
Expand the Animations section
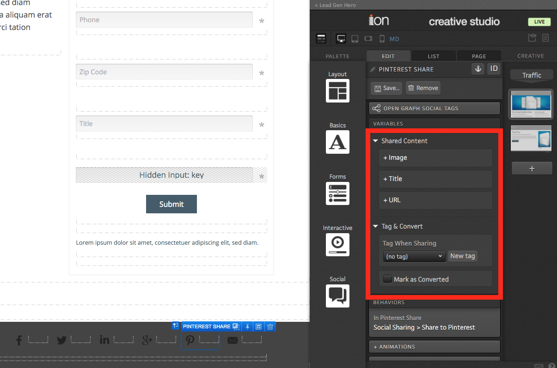(x=435, y=347)
